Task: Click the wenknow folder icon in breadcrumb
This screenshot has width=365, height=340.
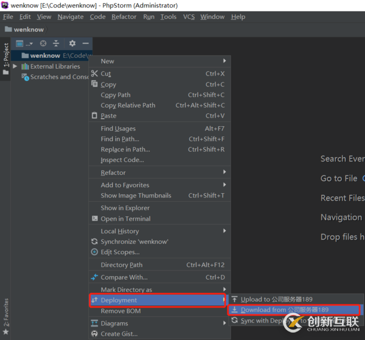Action: tap(9, 29)
